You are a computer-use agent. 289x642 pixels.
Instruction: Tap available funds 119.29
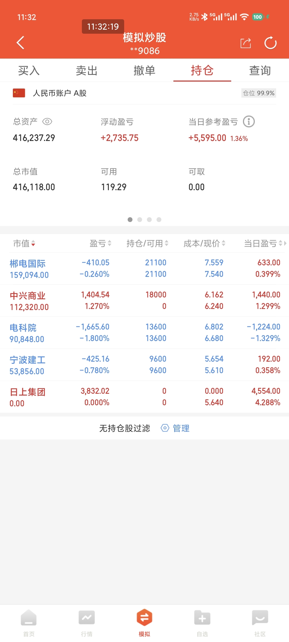[x=114, y=187]
